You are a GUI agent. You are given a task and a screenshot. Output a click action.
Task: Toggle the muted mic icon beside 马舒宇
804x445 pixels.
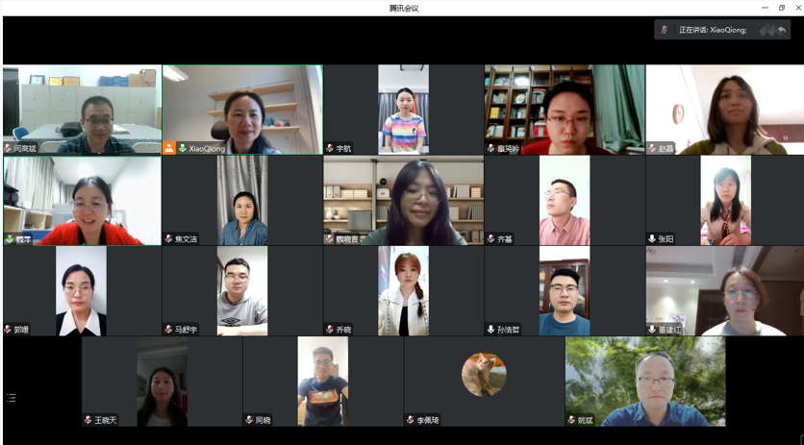pos(168,329)
